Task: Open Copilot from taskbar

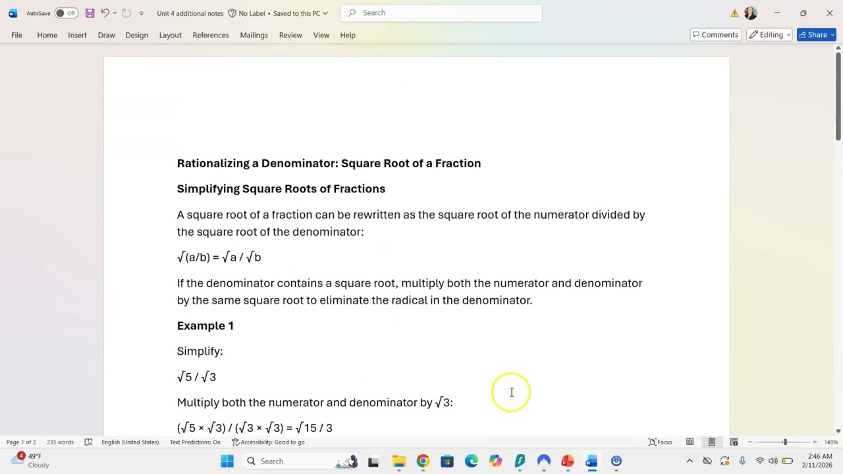Action: tap(495, 461)
